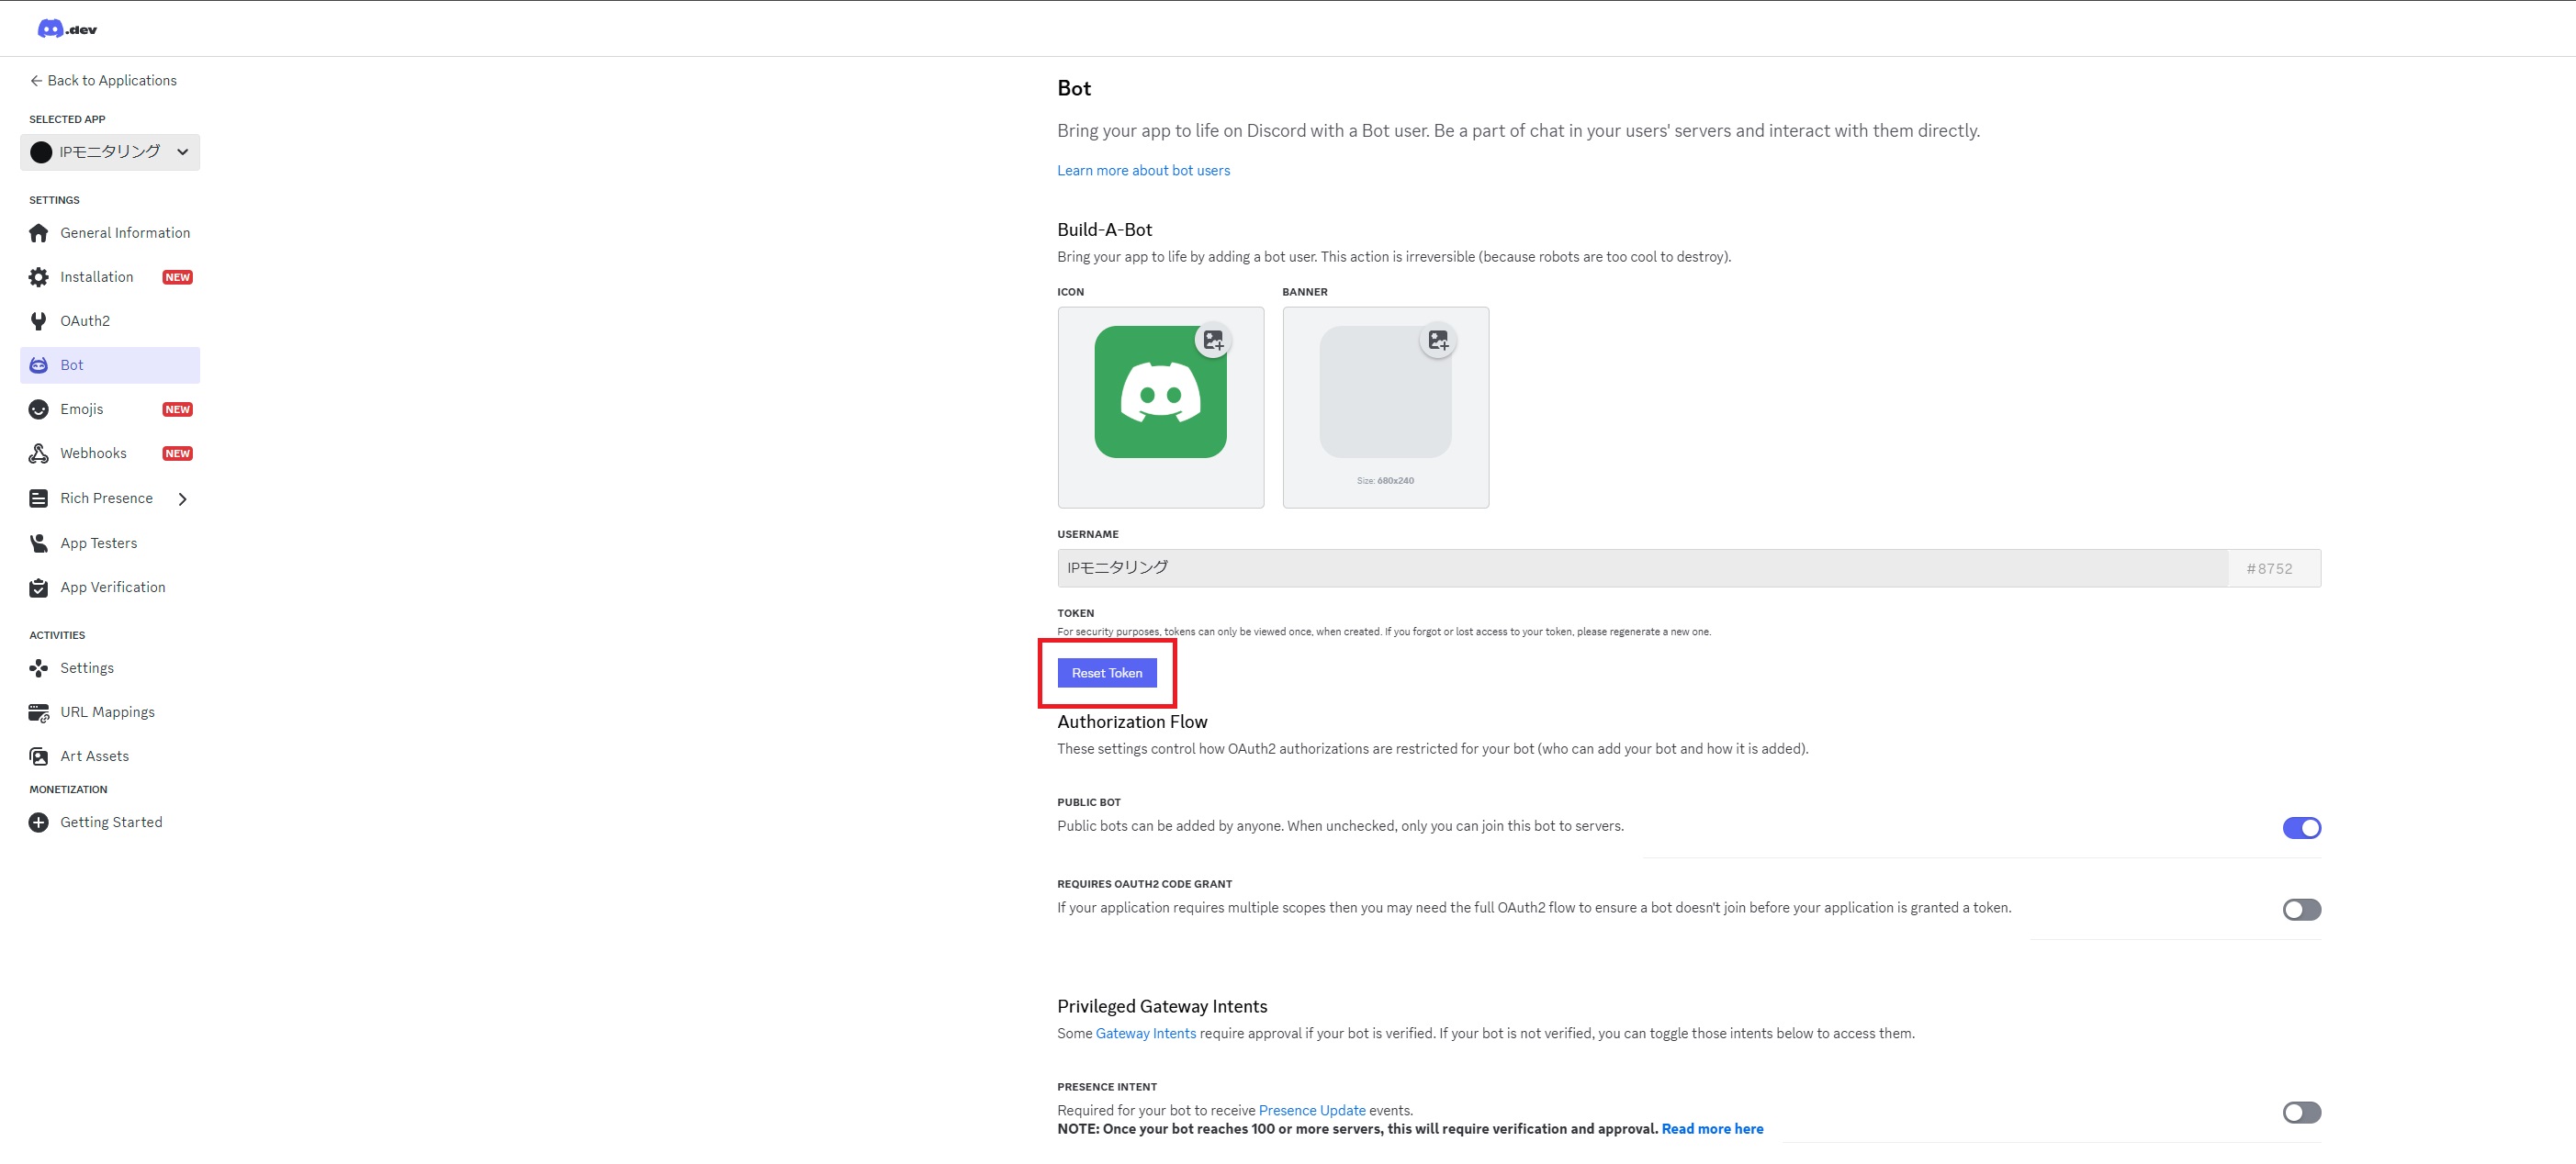Viewport: 2576px width, 1164px height.
Task: Enable Requires OAuth2 Code Grant toggle
Action: coord(2301,910)
